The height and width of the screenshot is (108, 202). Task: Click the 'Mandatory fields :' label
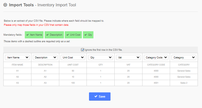point(13,35)
